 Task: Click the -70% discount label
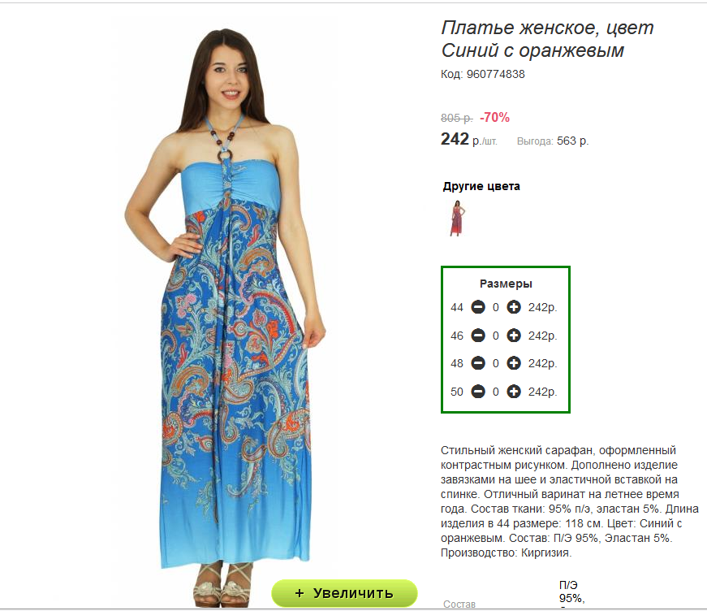click(x=494, y=117)
